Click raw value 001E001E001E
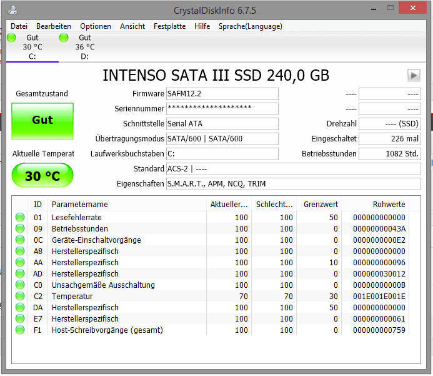This screenshot has height=376, width=433. 379,297
